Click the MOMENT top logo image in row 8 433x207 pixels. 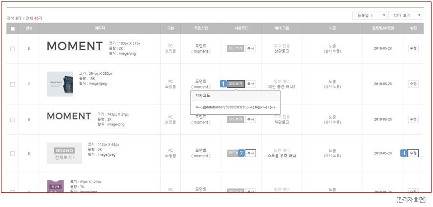75,46
